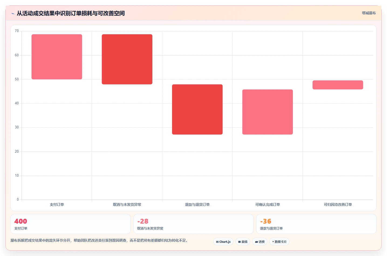Viewport: 387px width, 256px height.
Task: Click the Chart.js chip
Action: pos(223,242)
